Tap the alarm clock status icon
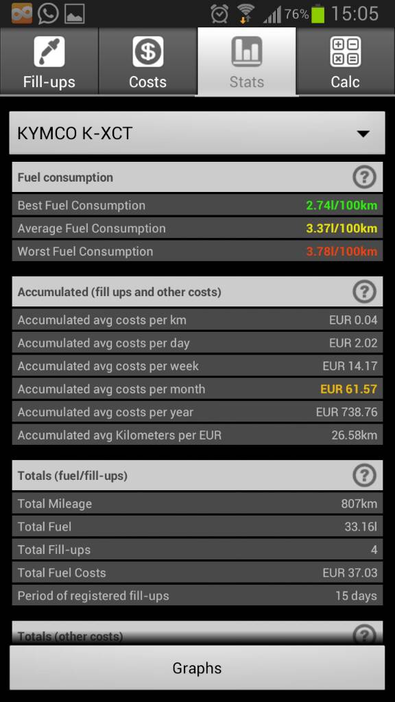 tap(219, 14)
